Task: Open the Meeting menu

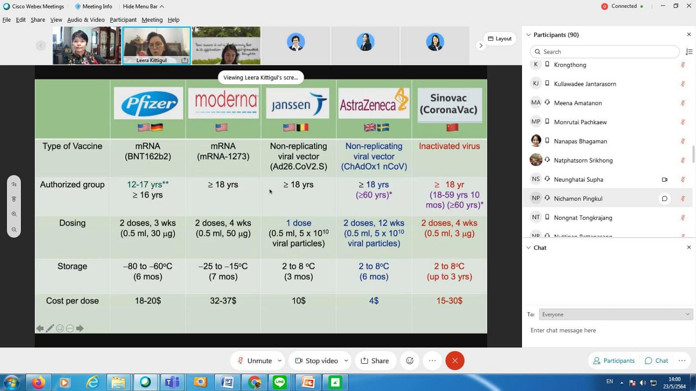Action: [x=152, y=20]
